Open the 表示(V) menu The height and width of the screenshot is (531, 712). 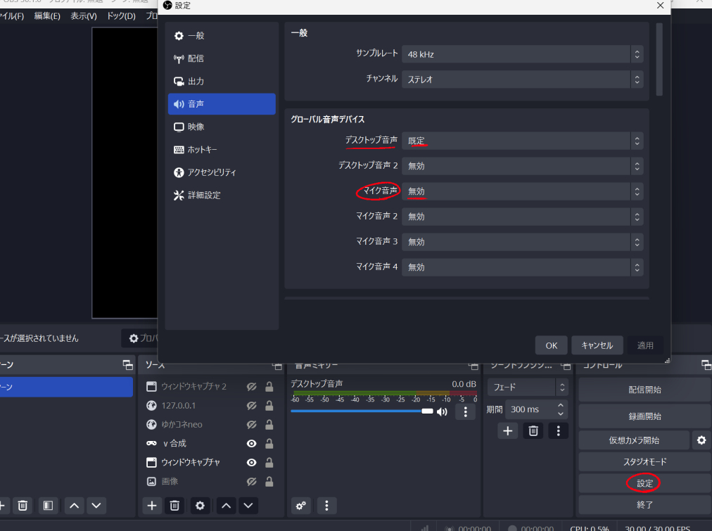[84, 16]
